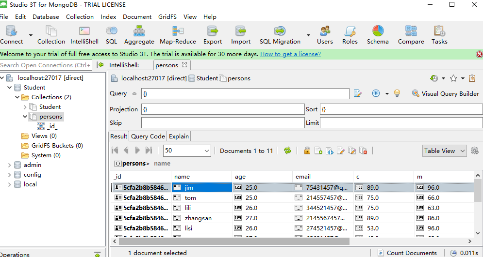Open SQL Migration dropdown arrow
The image size is (483, 257).
[308, 35]
